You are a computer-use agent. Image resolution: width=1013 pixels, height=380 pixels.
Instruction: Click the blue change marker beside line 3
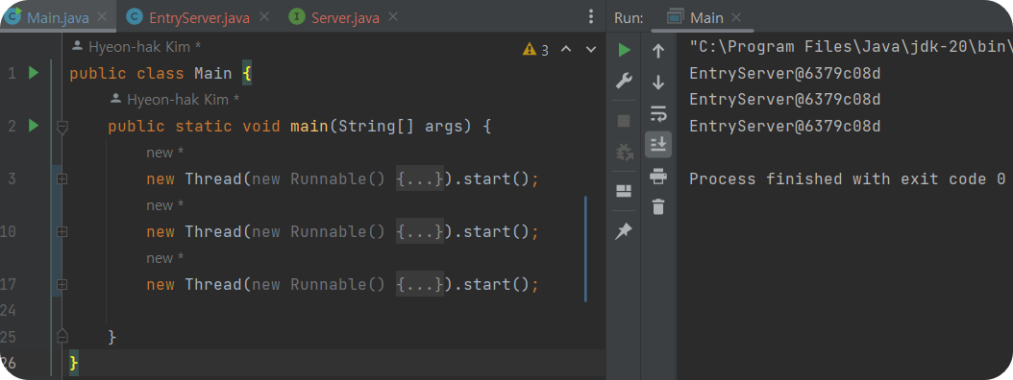click(x=57, y=178)
